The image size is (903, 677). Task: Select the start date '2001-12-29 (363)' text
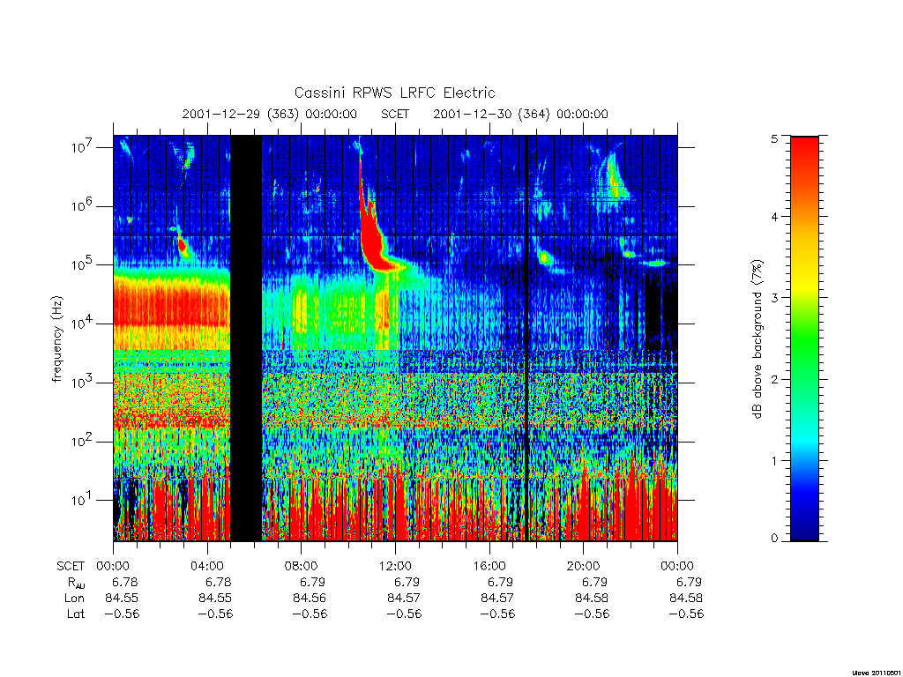(x=240, y=114)
